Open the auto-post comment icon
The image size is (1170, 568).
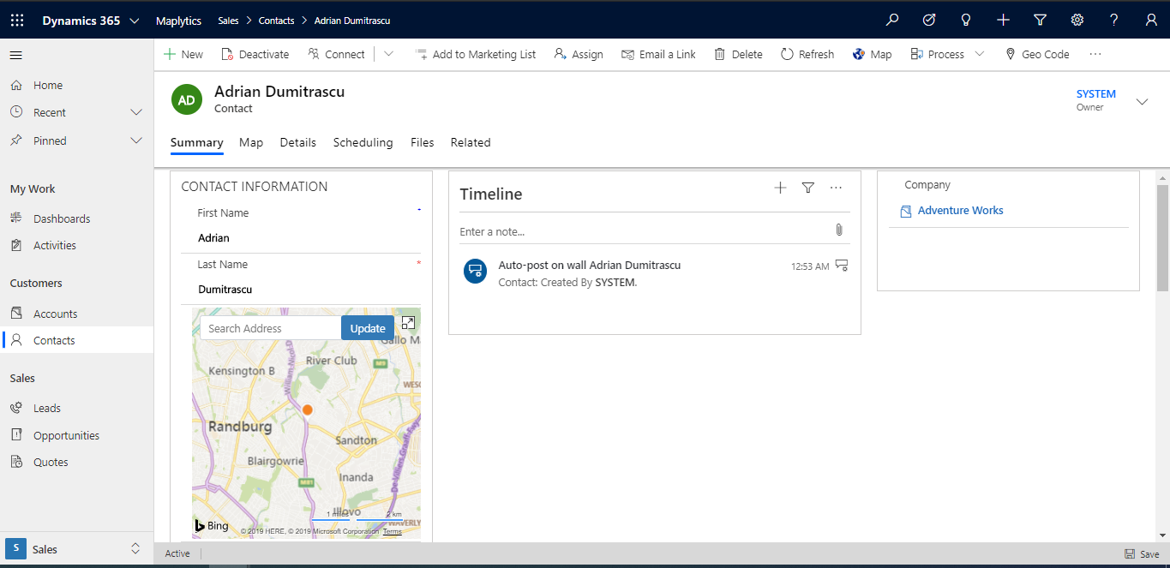pyautogui.click(x=842, y=266)
